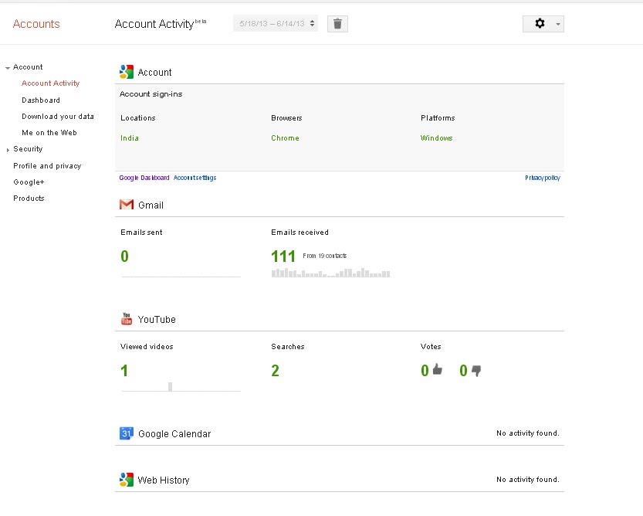The width and height of the screenshot is (643, 516).
Task: Click the Web History Google icon
Action: pyautogui.click(x=126, y=479)
